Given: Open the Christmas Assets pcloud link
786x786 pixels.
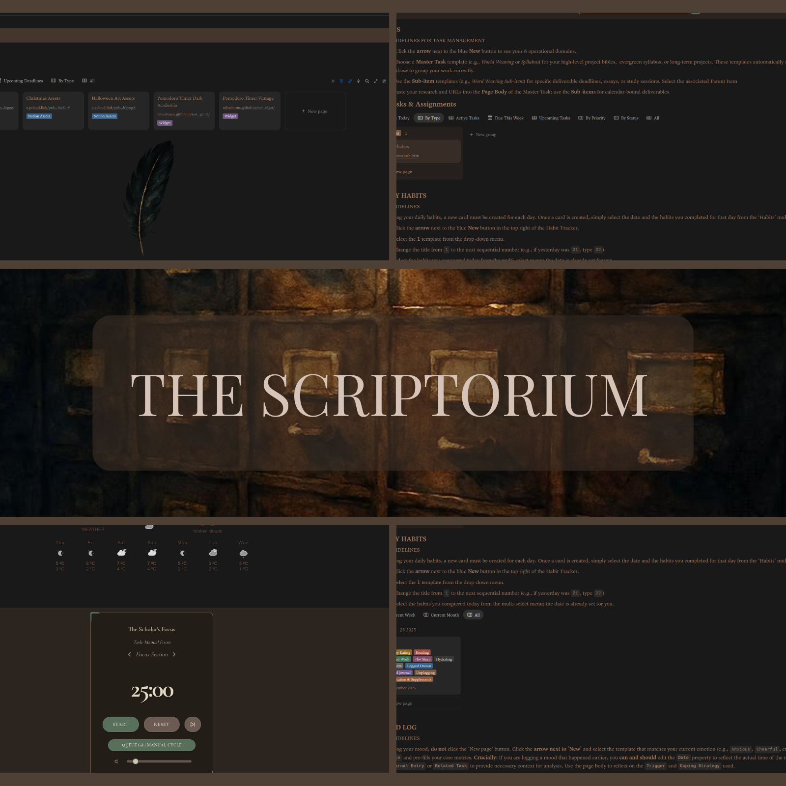Looking at the screenshot, I should tap(48, 108).
